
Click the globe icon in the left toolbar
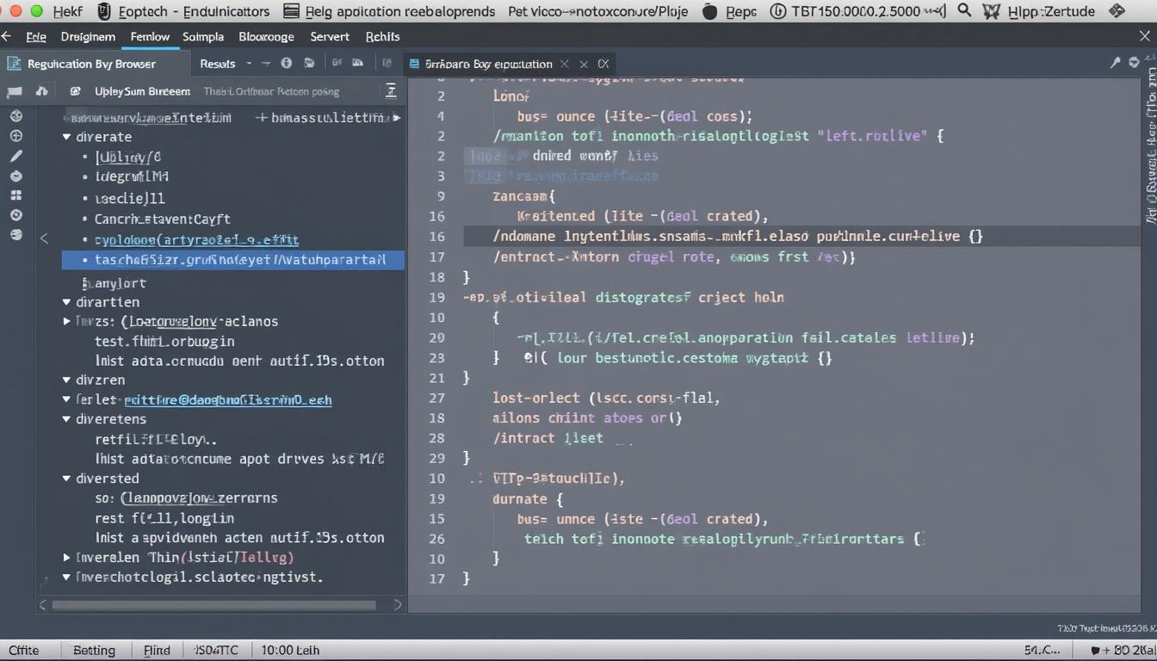click(15, 114)
